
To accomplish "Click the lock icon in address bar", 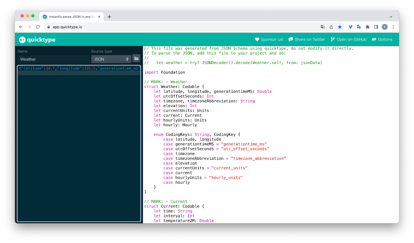I will (x=49, y=27).
